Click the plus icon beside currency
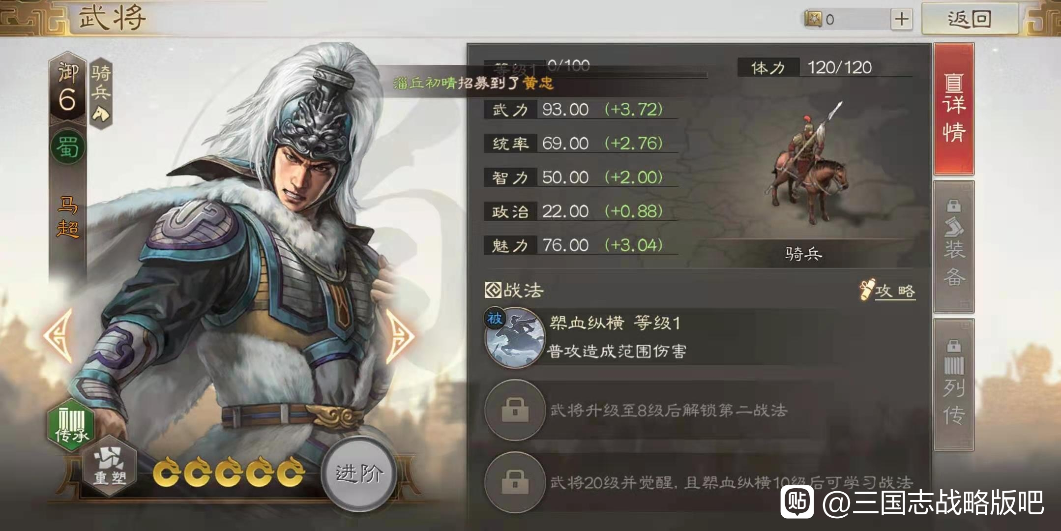Screen dimensions: 1061x531 coord(901,20)
